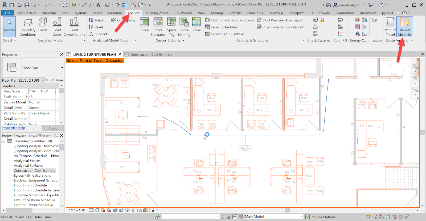Close the Properties palette
This screenshot has height=221, width=426.
[x=62, y=54]
